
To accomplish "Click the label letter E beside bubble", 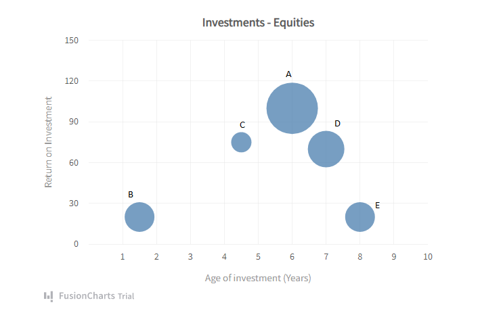I will [x=377, y=205].
